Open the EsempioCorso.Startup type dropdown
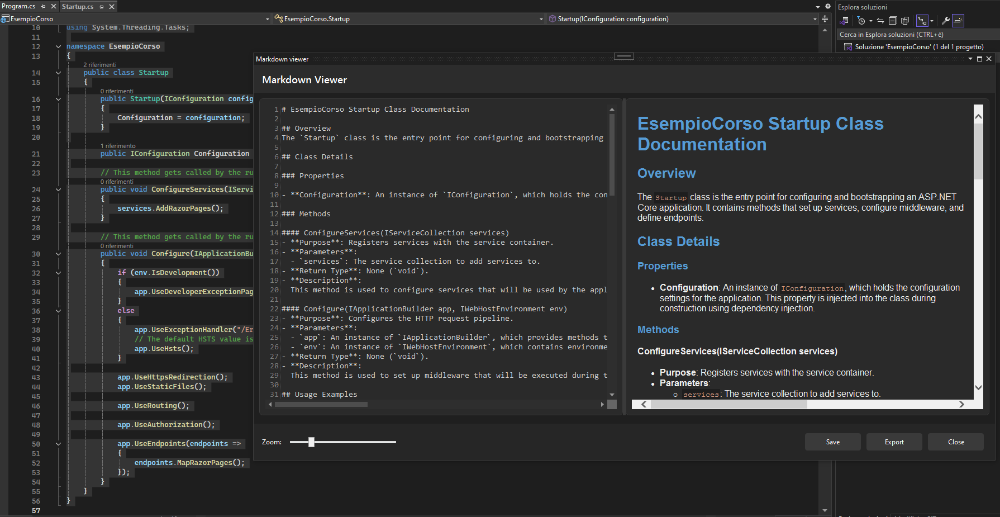This screenshot has height=517, width=1000. [x=541, y=19]
